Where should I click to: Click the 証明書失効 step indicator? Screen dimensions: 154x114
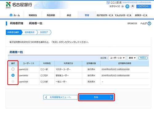30,32
